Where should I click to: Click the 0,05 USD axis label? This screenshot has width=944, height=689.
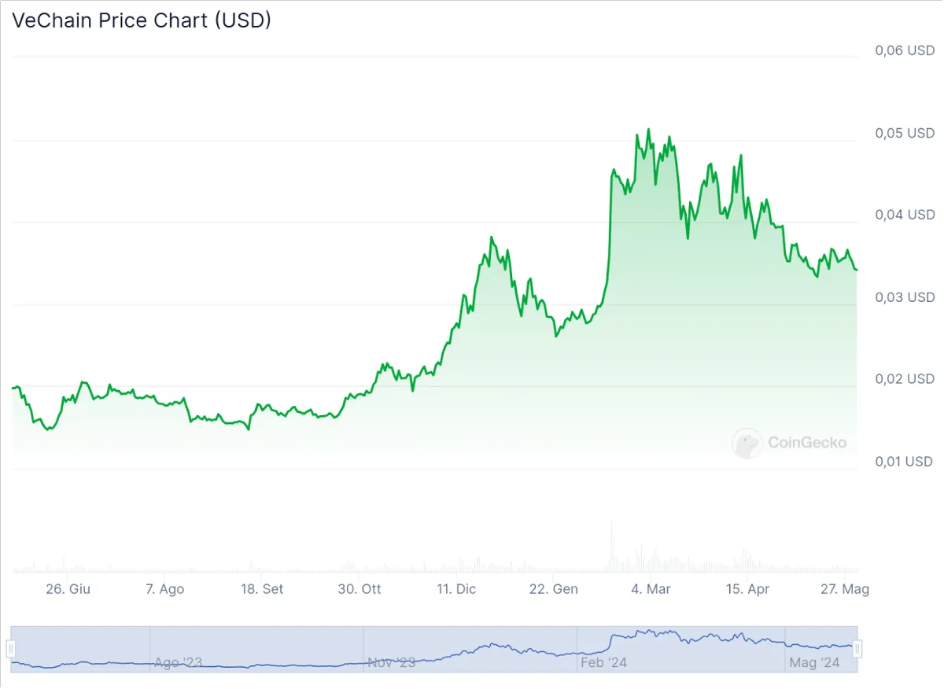click(905, 133)
